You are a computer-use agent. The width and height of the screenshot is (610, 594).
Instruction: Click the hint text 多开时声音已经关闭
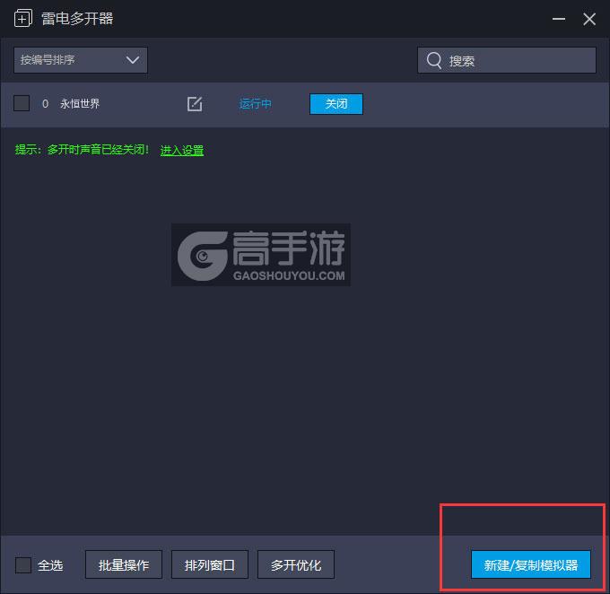98,150
